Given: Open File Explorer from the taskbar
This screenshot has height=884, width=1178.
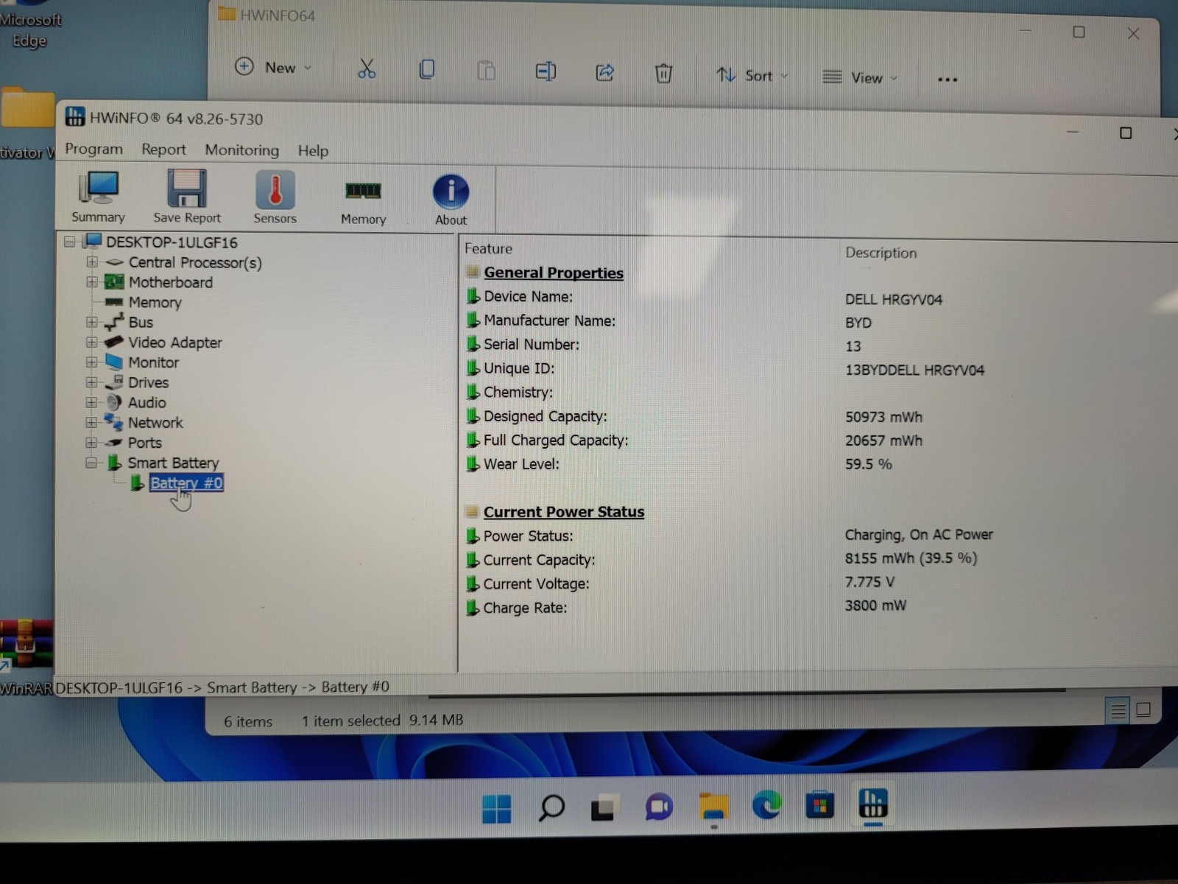Looking at the screenshot, I should 713,807.
